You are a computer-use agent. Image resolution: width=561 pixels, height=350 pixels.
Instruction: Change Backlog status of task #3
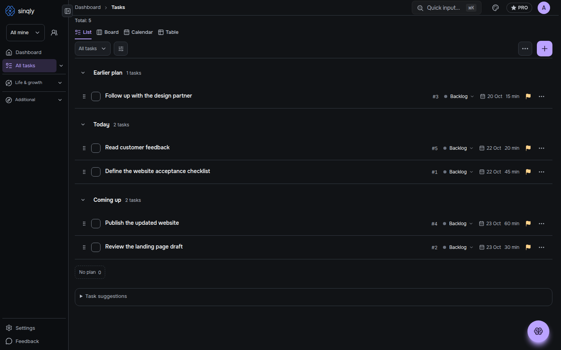459,96
